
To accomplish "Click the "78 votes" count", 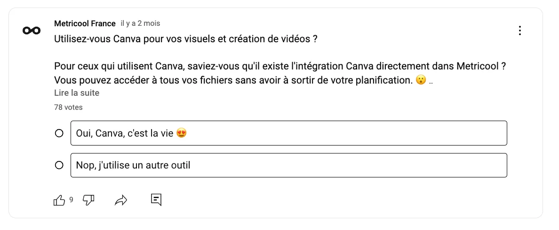I will pos(68,107).
